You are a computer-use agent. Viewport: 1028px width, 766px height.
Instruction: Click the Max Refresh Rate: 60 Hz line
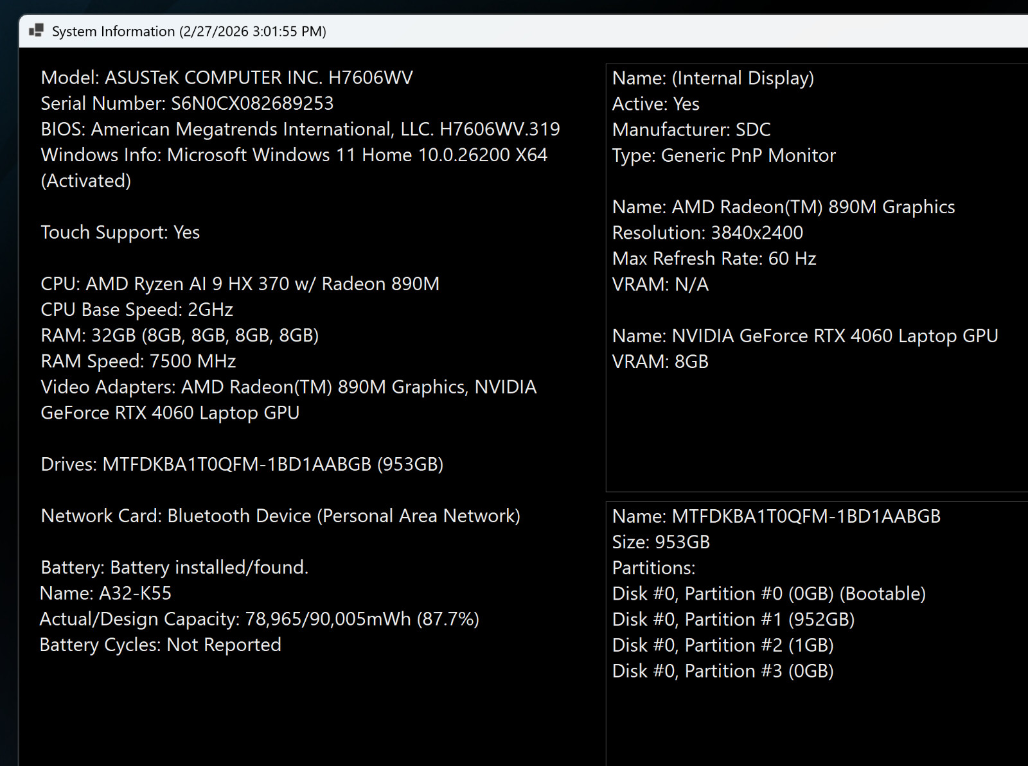click(x=714, y=259)
